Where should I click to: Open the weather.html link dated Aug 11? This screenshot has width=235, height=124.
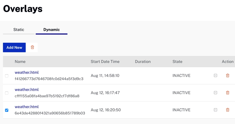click(27, 73)
